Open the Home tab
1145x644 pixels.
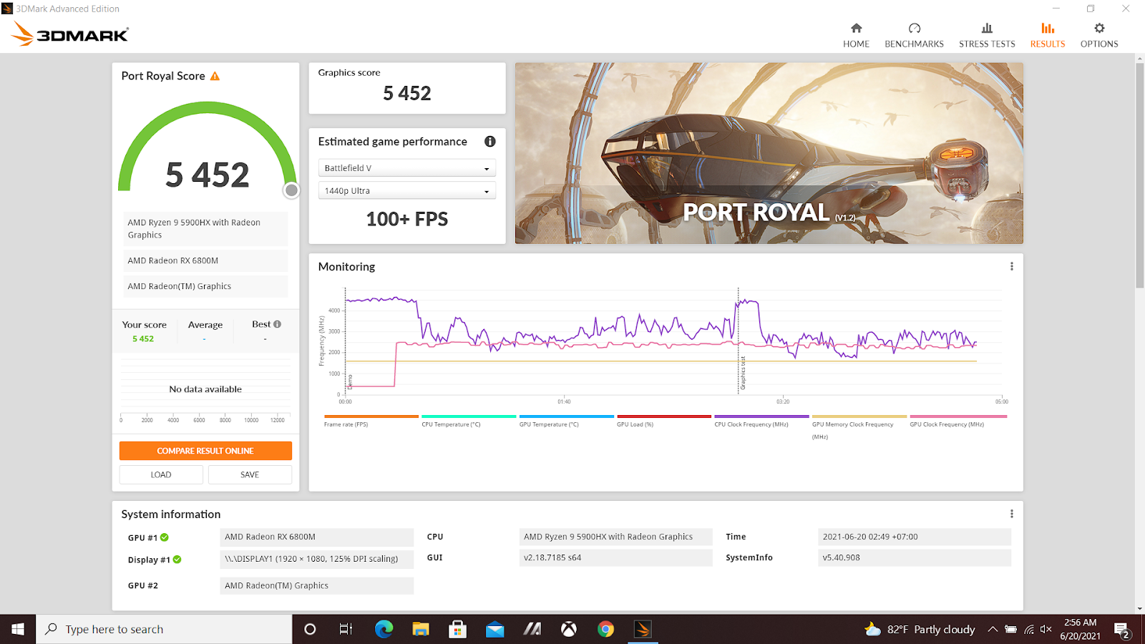click(x=856, y=35)
